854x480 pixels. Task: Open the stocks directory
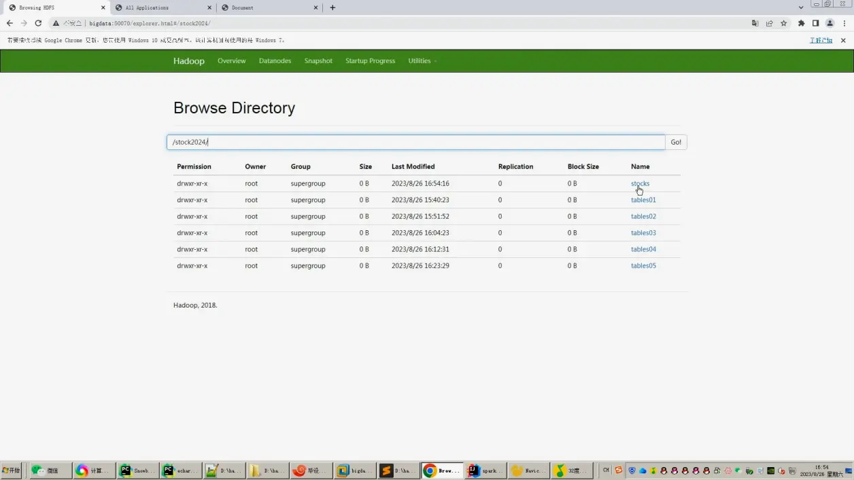(x=640, y=183)
